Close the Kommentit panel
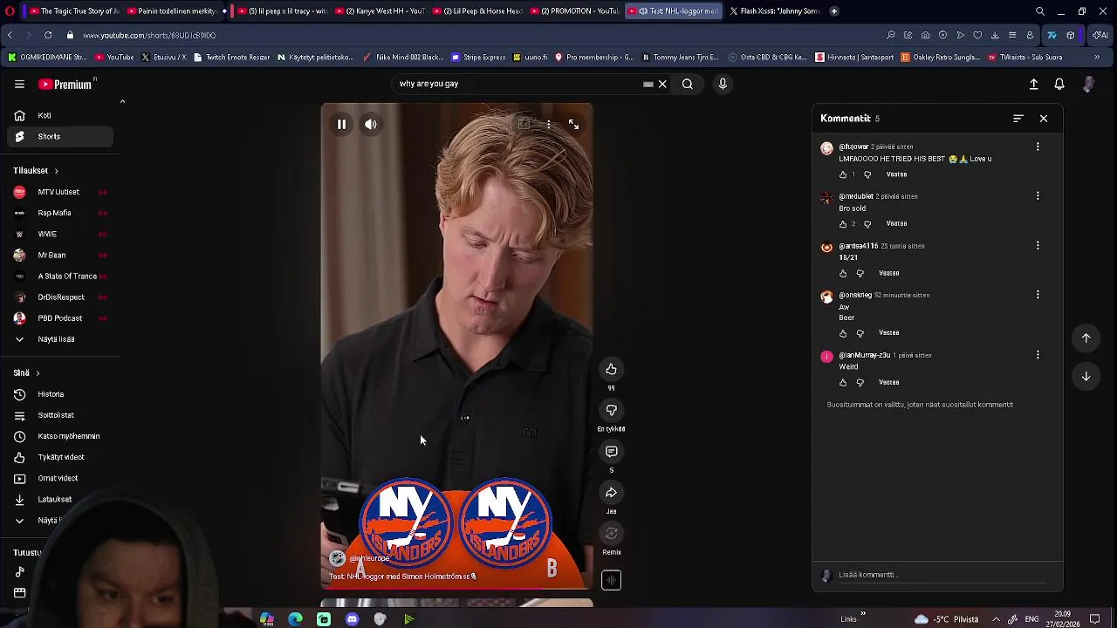The image size is (1117, 628). tap(1043, 119)
